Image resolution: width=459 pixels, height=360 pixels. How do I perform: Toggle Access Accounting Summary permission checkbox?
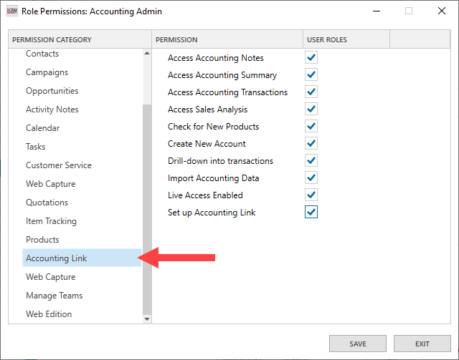pos(311,75)
